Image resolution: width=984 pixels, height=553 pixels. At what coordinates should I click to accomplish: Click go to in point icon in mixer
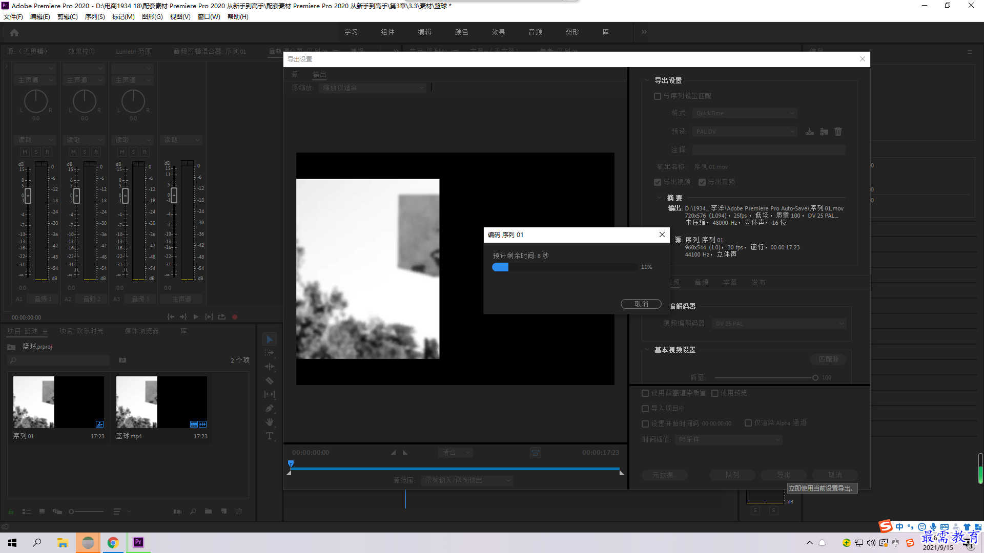pyautogui.click(x=171, y=317)
